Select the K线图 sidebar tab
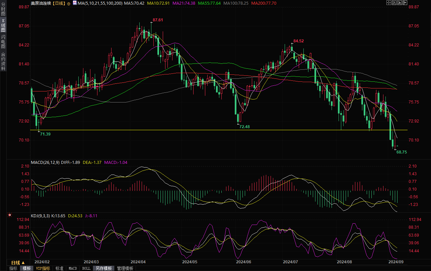 point(3,25)
